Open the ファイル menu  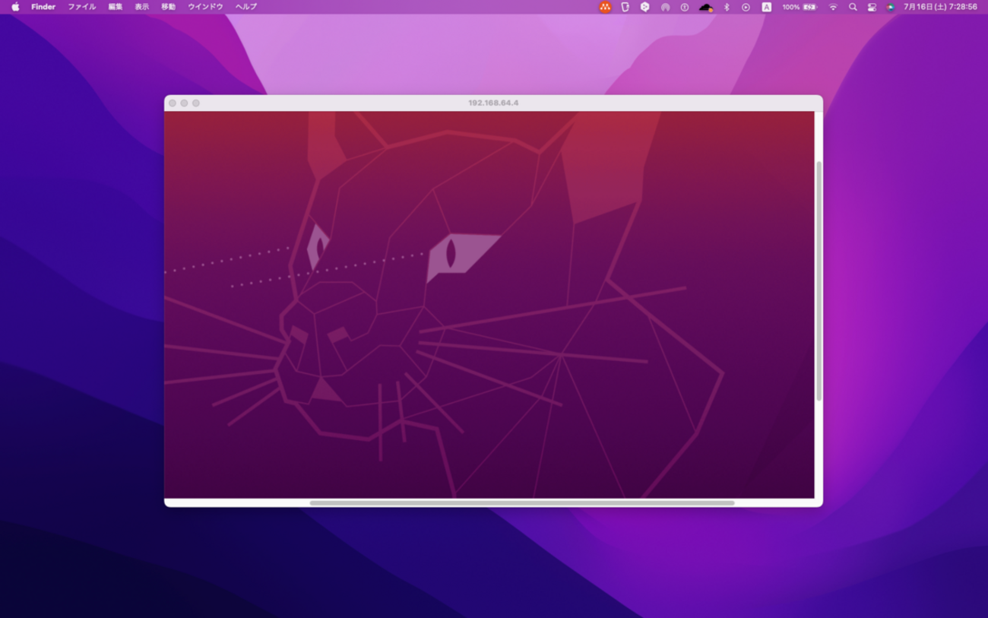(x=82, y=7)
